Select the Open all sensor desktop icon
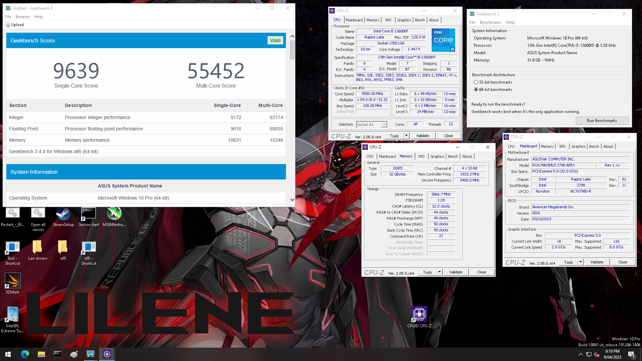The height and width of the screenshot is (361, 642). pos(38,219)
